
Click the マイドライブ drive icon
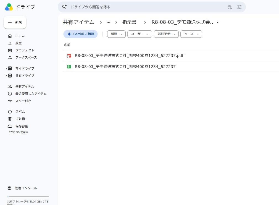pos(10,68)
